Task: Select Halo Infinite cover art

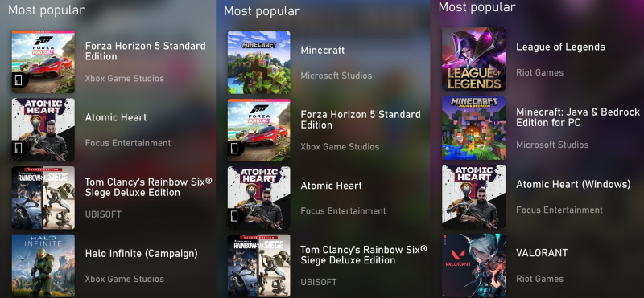Action: coord(43,265)
